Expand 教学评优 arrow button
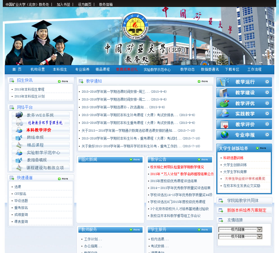 pos(267,103)
